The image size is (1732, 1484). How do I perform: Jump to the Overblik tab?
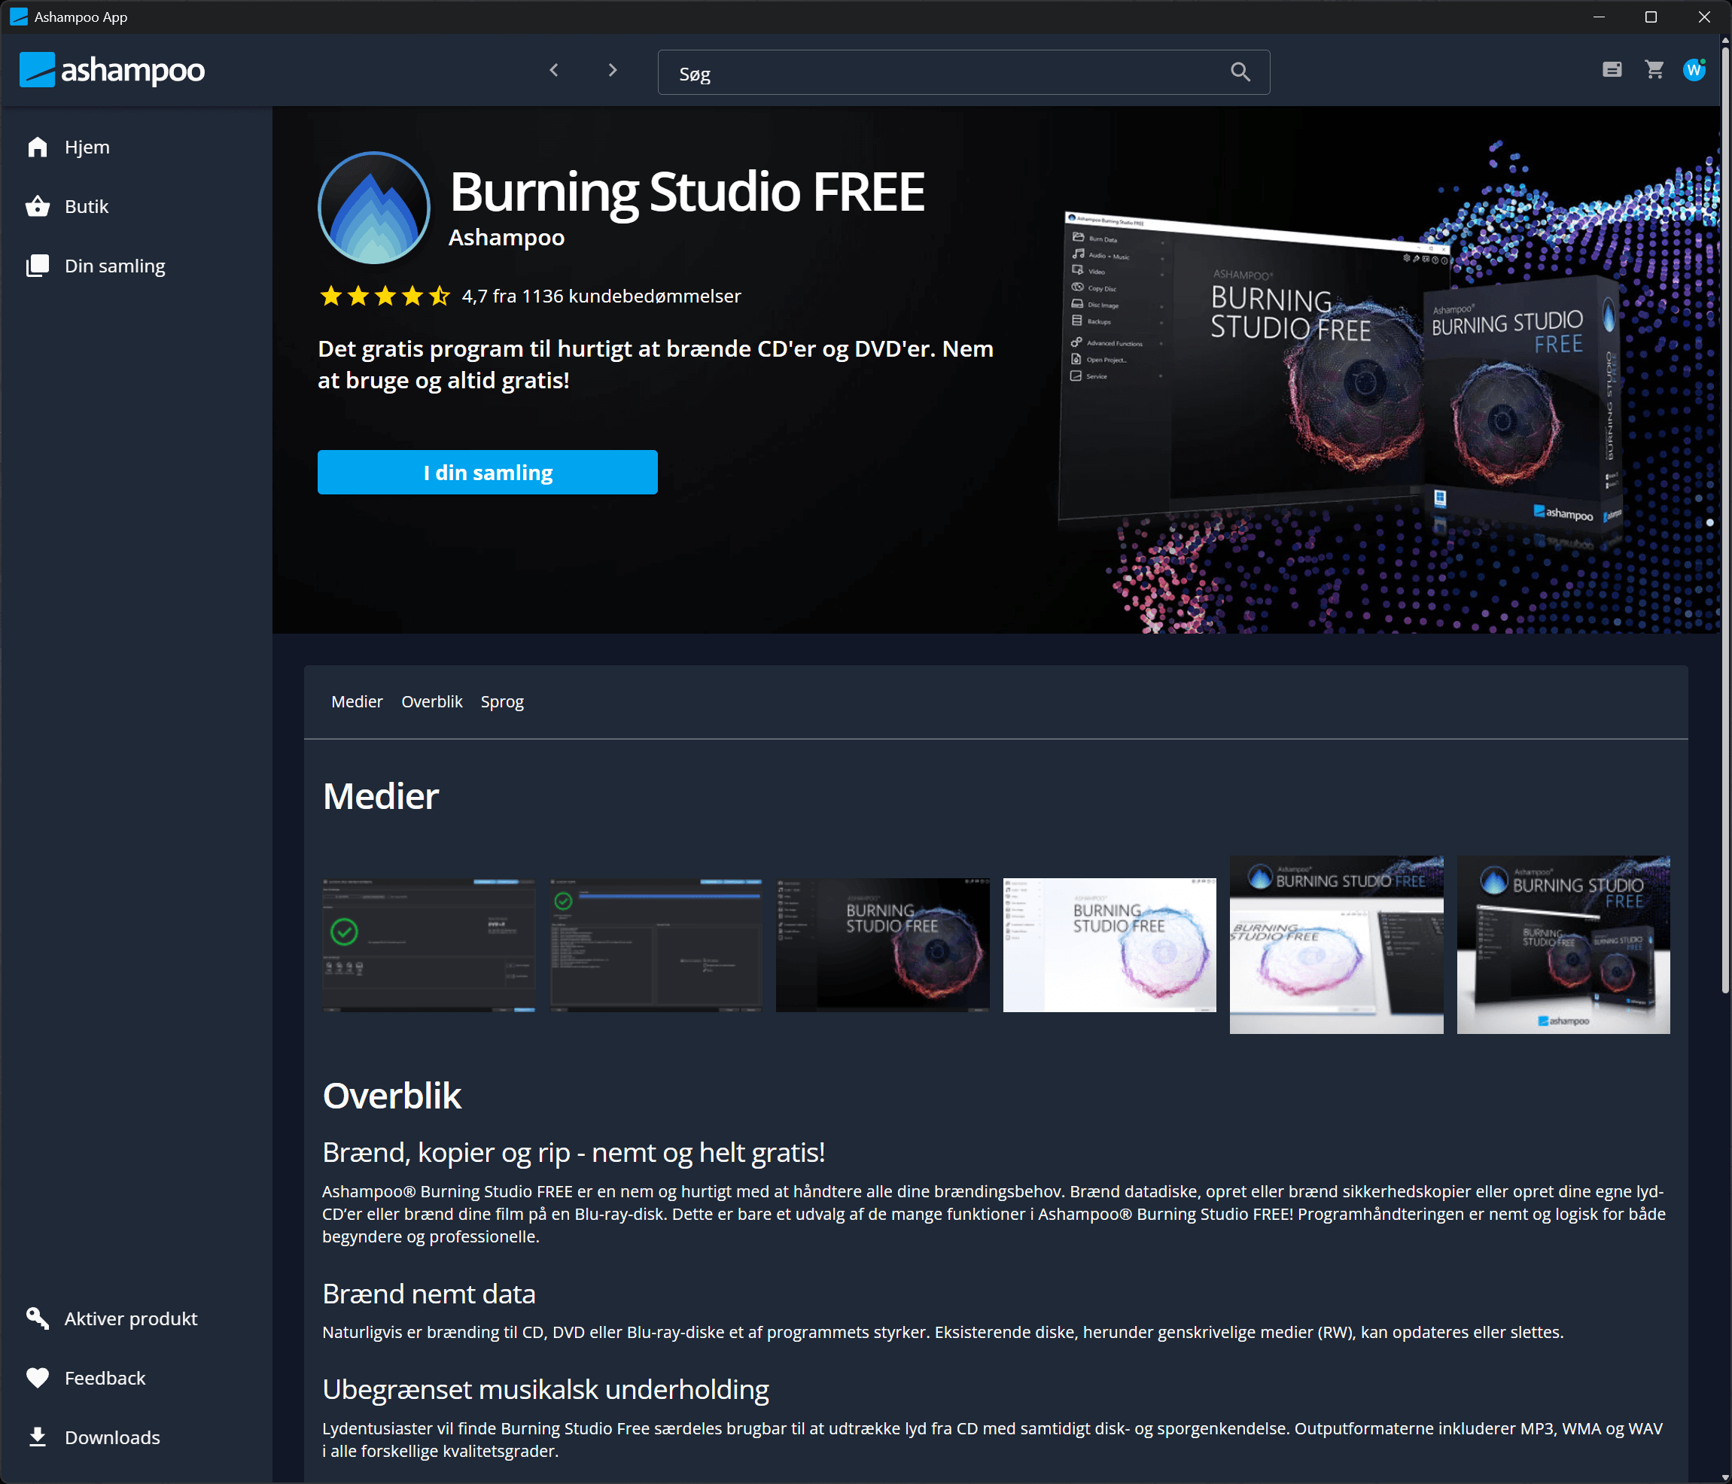click(x=431, y=702)
